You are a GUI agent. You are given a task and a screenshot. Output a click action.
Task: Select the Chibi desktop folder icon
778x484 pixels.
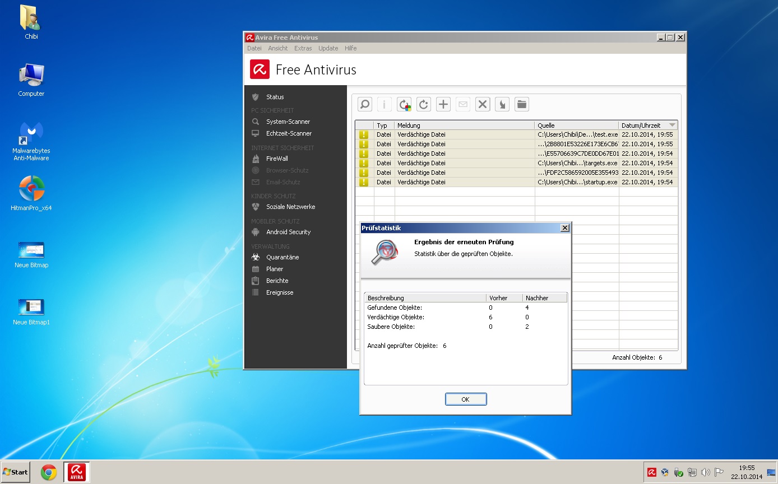(31, 22)
